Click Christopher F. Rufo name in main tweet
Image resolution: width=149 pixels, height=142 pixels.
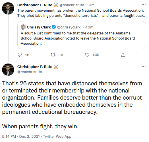[x=35, y=67]
